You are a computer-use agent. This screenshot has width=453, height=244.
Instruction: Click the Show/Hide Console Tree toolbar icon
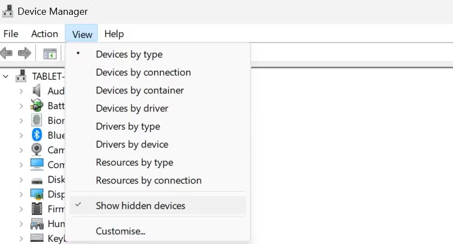[50, 53]
